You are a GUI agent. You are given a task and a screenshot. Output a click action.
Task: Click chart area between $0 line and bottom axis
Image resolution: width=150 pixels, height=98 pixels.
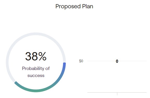tap(117, 77)
